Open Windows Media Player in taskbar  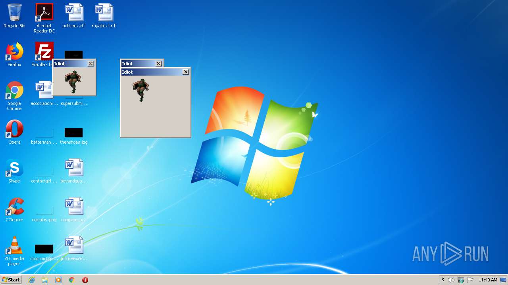click(58, 280)
